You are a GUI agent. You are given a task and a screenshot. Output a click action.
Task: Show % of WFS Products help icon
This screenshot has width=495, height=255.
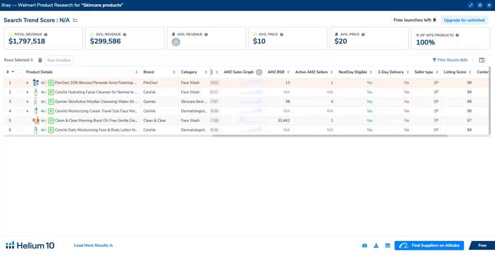tap(457, 35)
